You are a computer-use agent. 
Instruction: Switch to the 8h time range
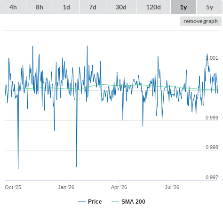(40, 7)
